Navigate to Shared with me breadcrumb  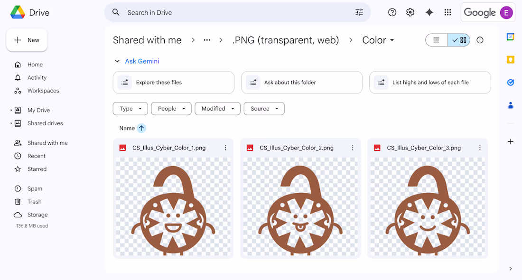coord(147,40)
